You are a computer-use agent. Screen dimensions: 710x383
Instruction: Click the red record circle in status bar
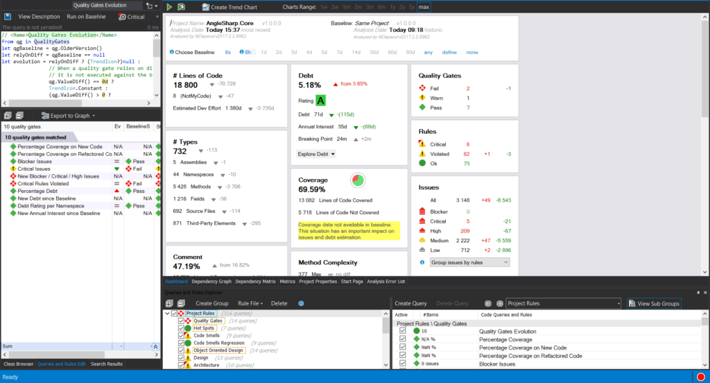click(x=700, y=377)
